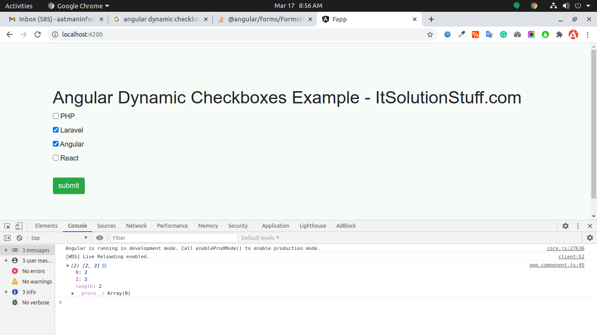597x335 pixels.
Task: Click the clear console icon
Action: tap(19, 238)
